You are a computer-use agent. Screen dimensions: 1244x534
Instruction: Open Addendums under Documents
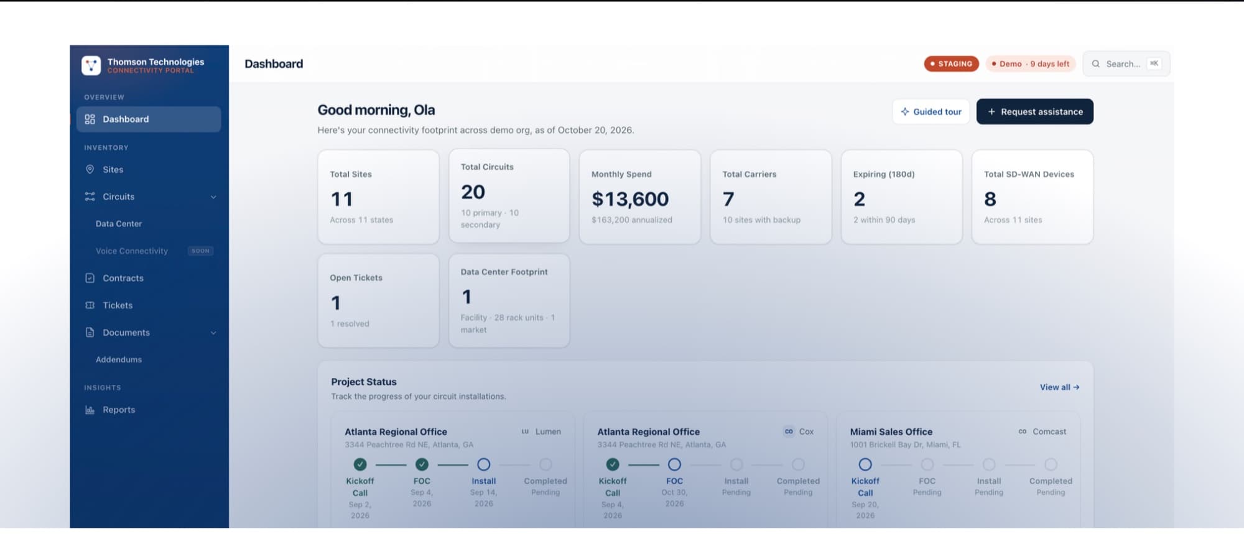tap(119, 359)
